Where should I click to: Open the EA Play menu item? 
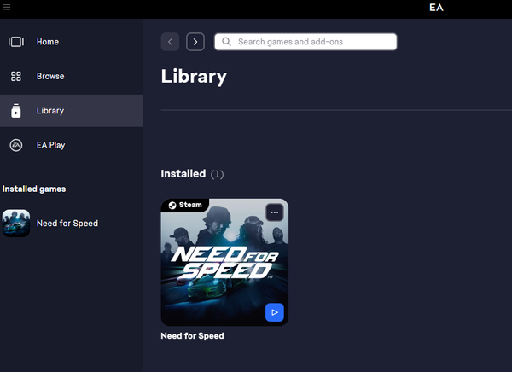[x=71, y=145]
